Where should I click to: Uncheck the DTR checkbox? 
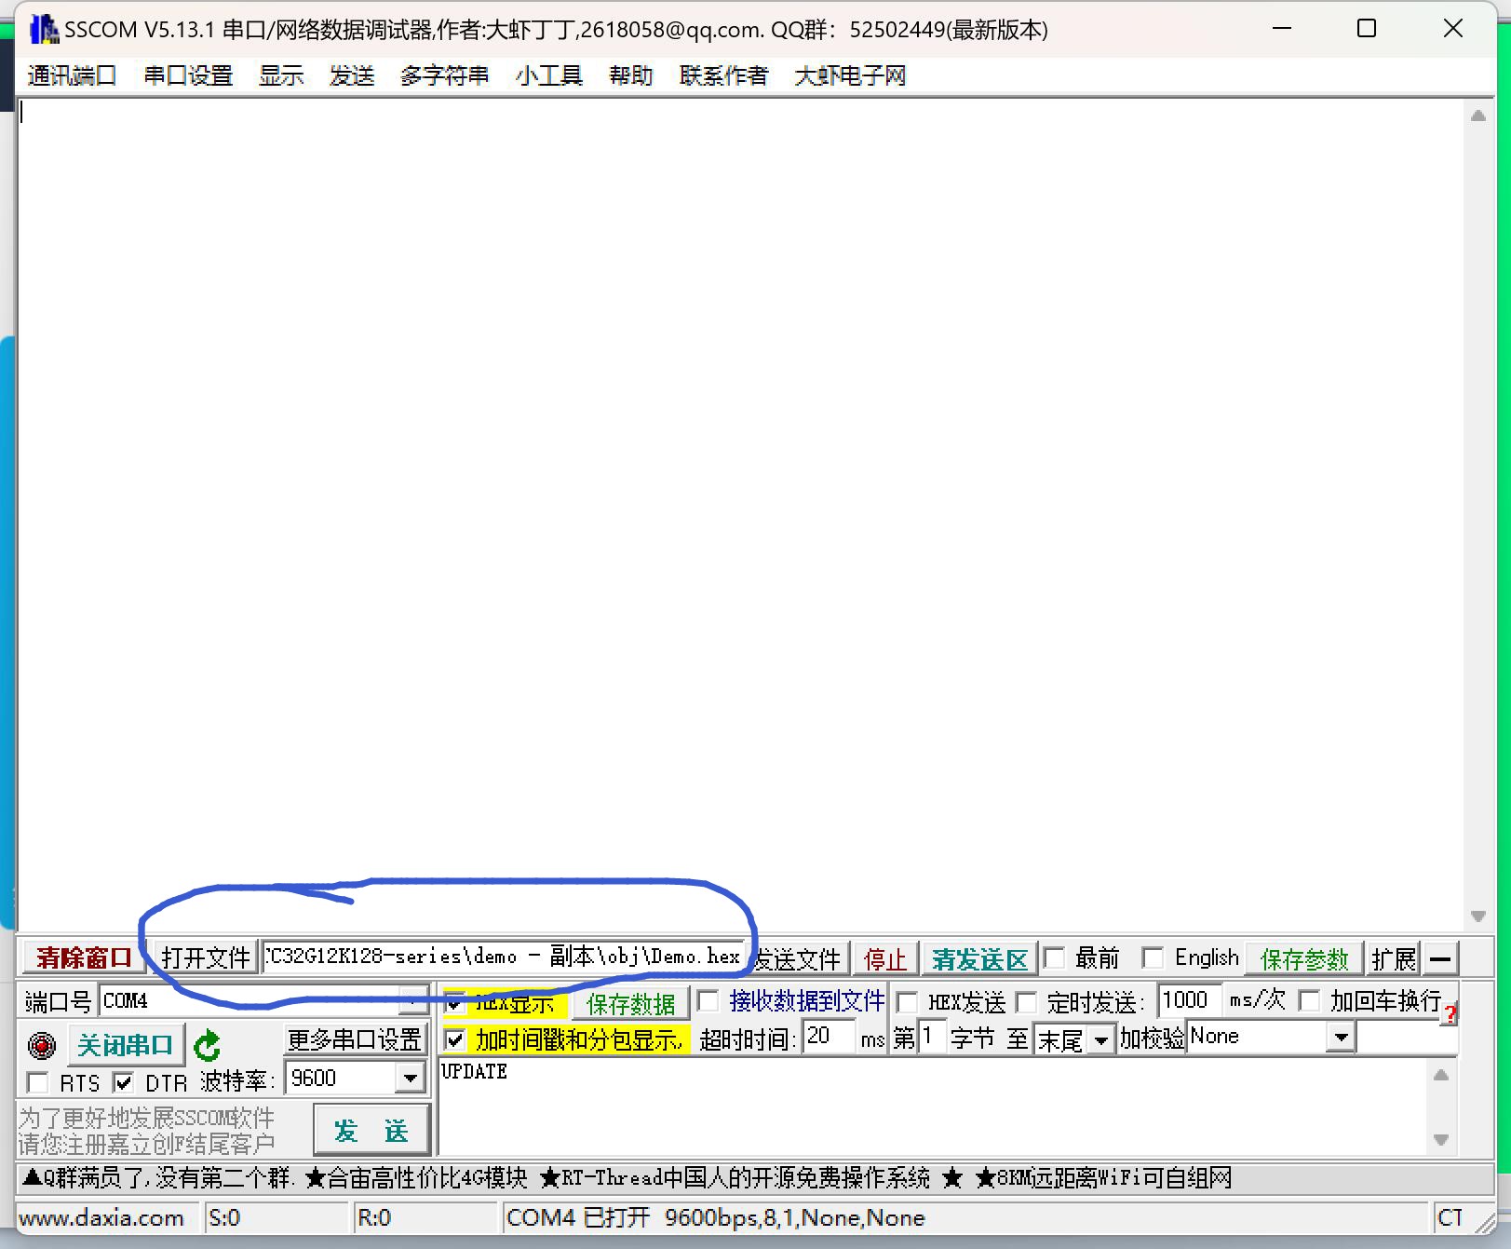(x=123, y=1082)
